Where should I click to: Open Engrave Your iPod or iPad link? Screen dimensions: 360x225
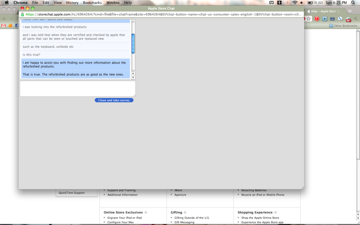(125, 218)
